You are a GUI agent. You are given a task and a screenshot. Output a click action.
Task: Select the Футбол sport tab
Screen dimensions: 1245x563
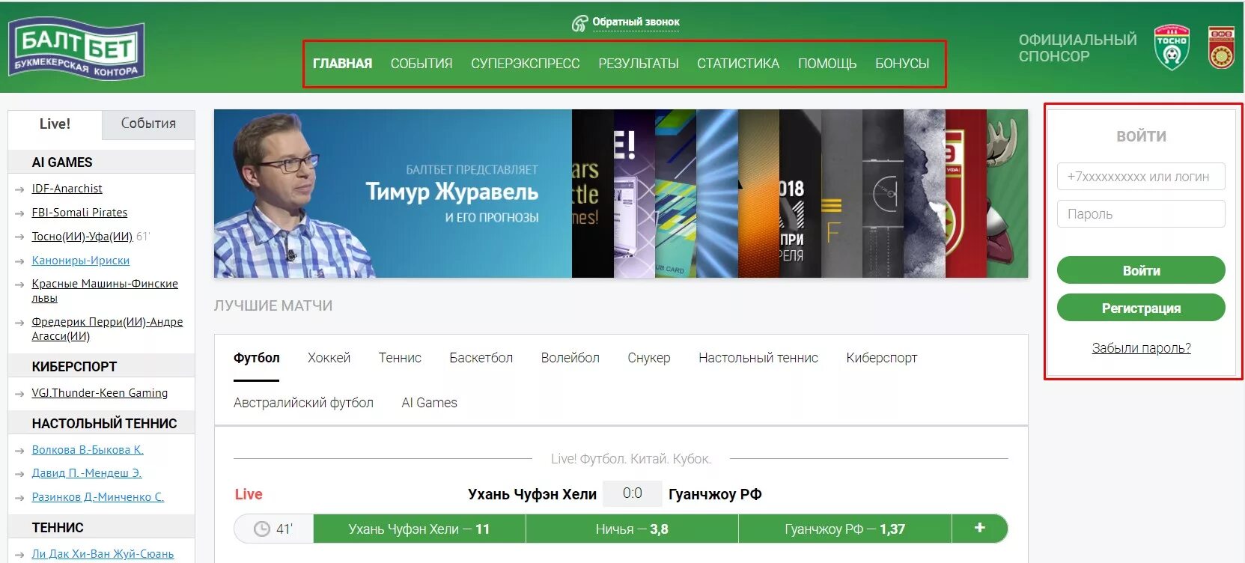click(257, 358)
